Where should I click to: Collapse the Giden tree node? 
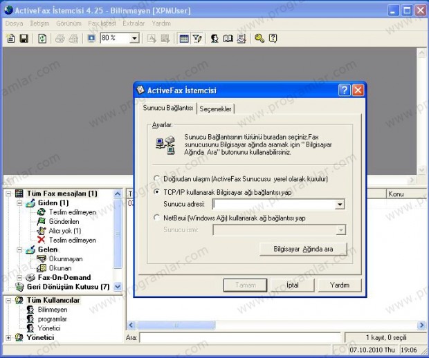tap(19, 203)
